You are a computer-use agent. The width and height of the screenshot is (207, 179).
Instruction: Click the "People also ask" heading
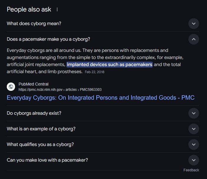click(x=29, y=9)
